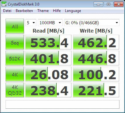The image size is (125, 113).
Task: Click the 4K QD32 write result 221.5
Action: (x=96, y=90)
